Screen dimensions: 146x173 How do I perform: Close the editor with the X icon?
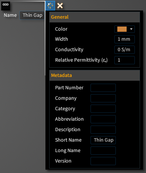(x=60, y=6)
